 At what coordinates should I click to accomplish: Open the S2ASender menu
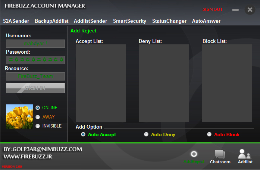[16, 21]
